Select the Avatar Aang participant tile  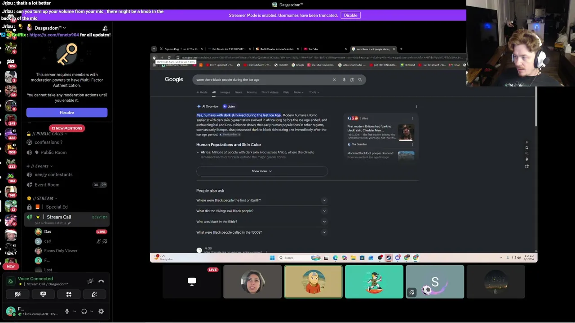click(313, 282)
